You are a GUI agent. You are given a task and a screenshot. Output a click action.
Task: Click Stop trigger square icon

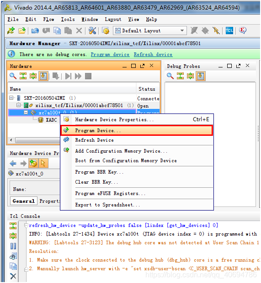[x=88, y=76]
